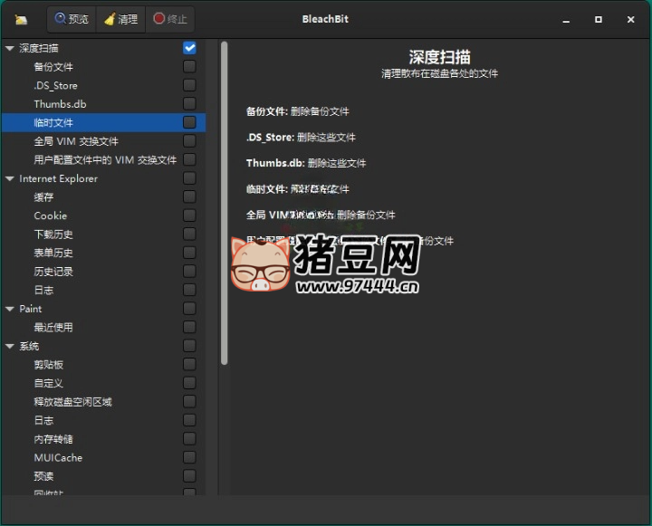Select the 历史记录 item

pyautogui.click(x=53, y=272)
